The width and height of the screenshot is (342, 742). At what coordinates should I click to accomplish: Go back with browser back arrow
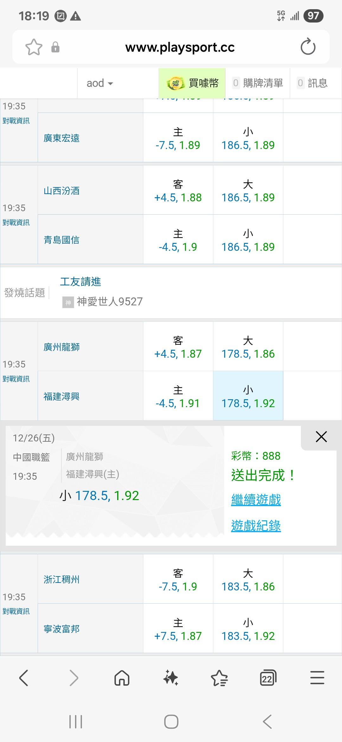point(24,678)
